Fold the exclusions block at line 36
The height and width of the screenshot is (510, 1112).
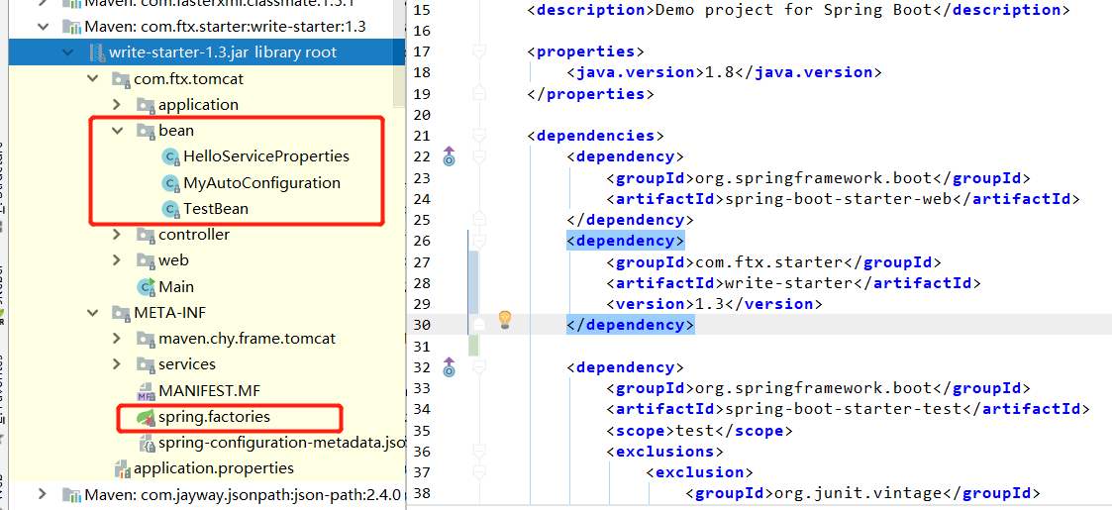[480, 452]
